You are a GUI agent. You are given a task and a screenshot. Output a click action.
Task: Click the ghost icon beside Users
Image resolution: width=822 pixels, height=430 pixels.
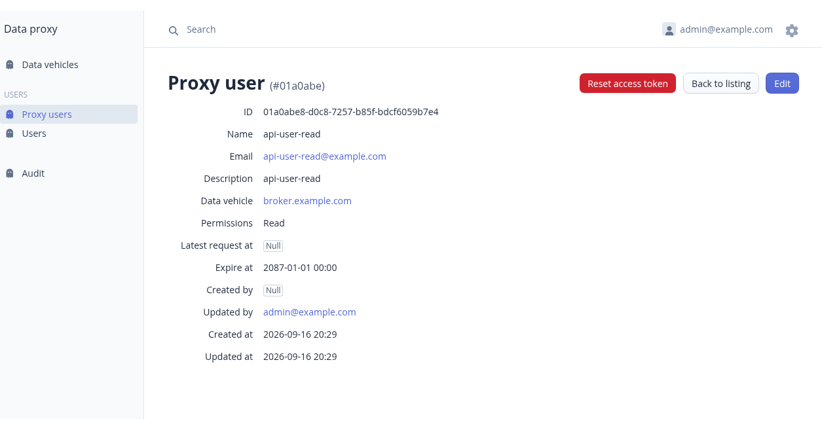point(10,134)
